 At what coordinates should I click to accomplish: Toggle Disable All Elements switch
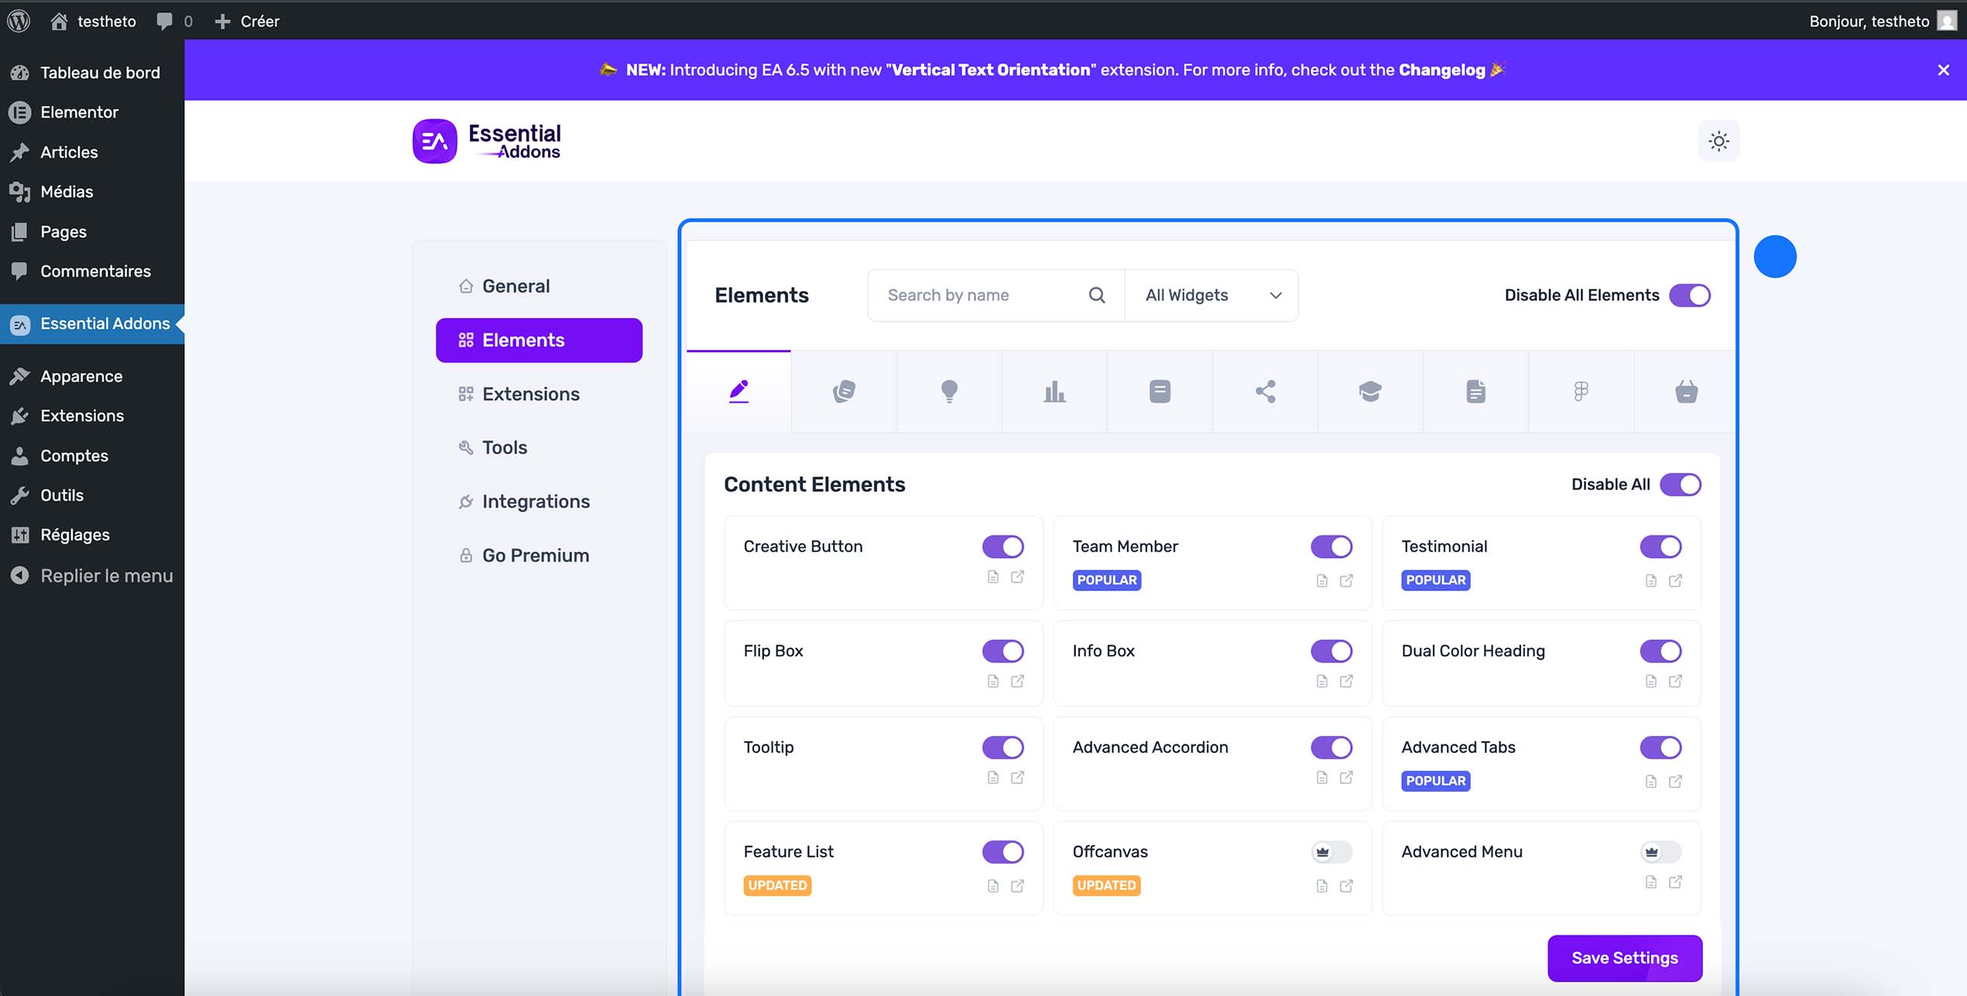(1691, 295)
